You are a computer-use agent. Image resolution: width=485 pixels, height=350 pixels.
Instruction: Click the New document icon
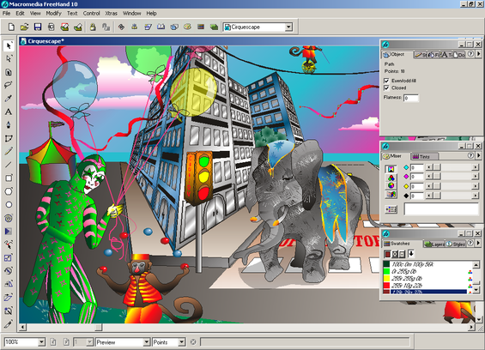pyautogui.click(x=11, y=27)
